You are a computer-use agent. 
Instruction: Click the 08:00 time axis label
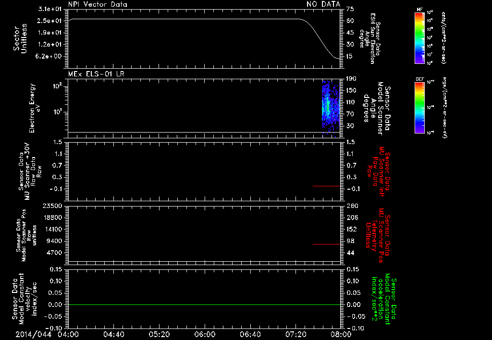(341, 334)
